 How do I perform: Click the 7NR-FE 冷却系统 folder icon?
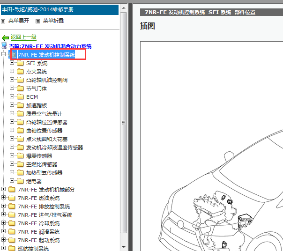point(12,223)
